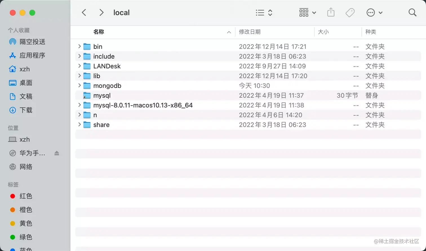This screenshot has width=426, height=251.
Task: Click the date "今天 10:30"
Action: point(254,86)
